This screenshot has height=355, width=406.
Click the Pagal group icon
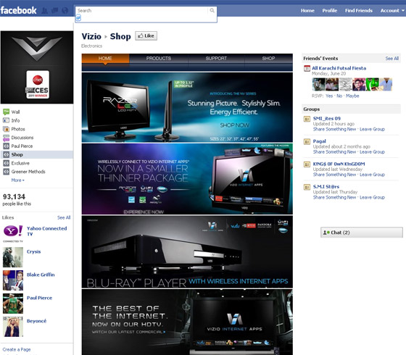[307, 141]
